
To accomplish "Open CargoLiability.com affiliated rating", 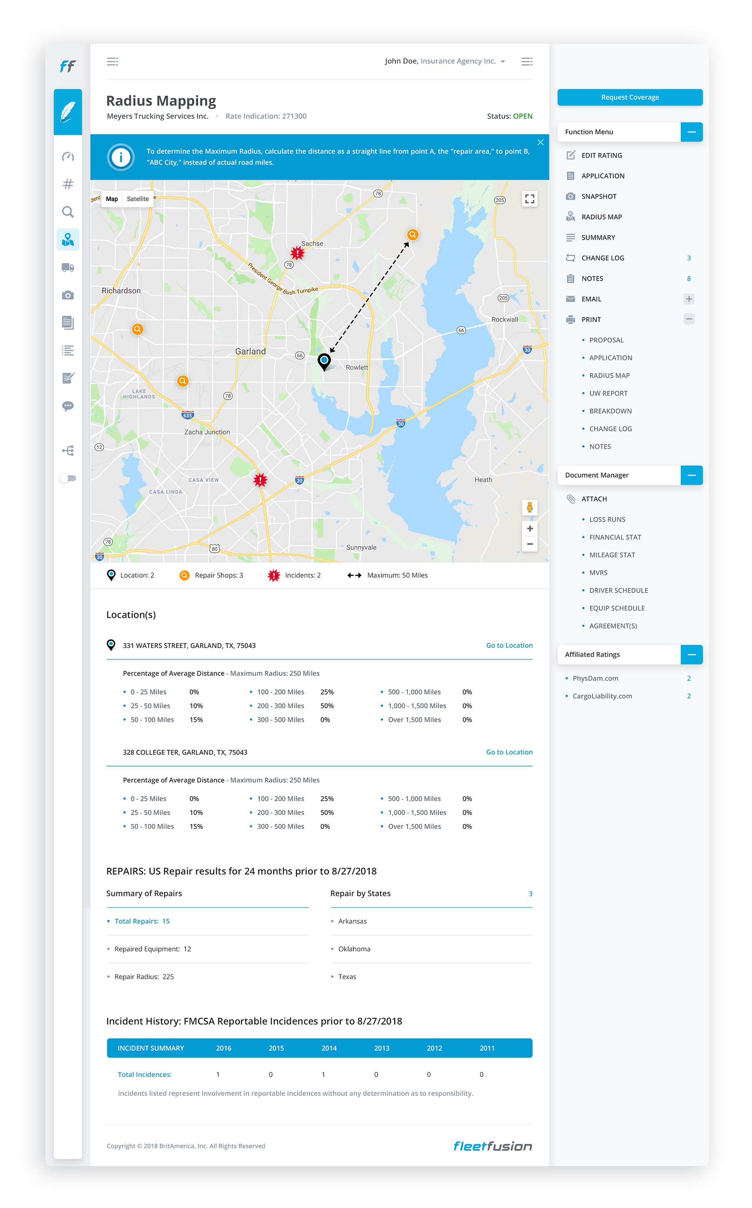I will click(x=602, y=696).
